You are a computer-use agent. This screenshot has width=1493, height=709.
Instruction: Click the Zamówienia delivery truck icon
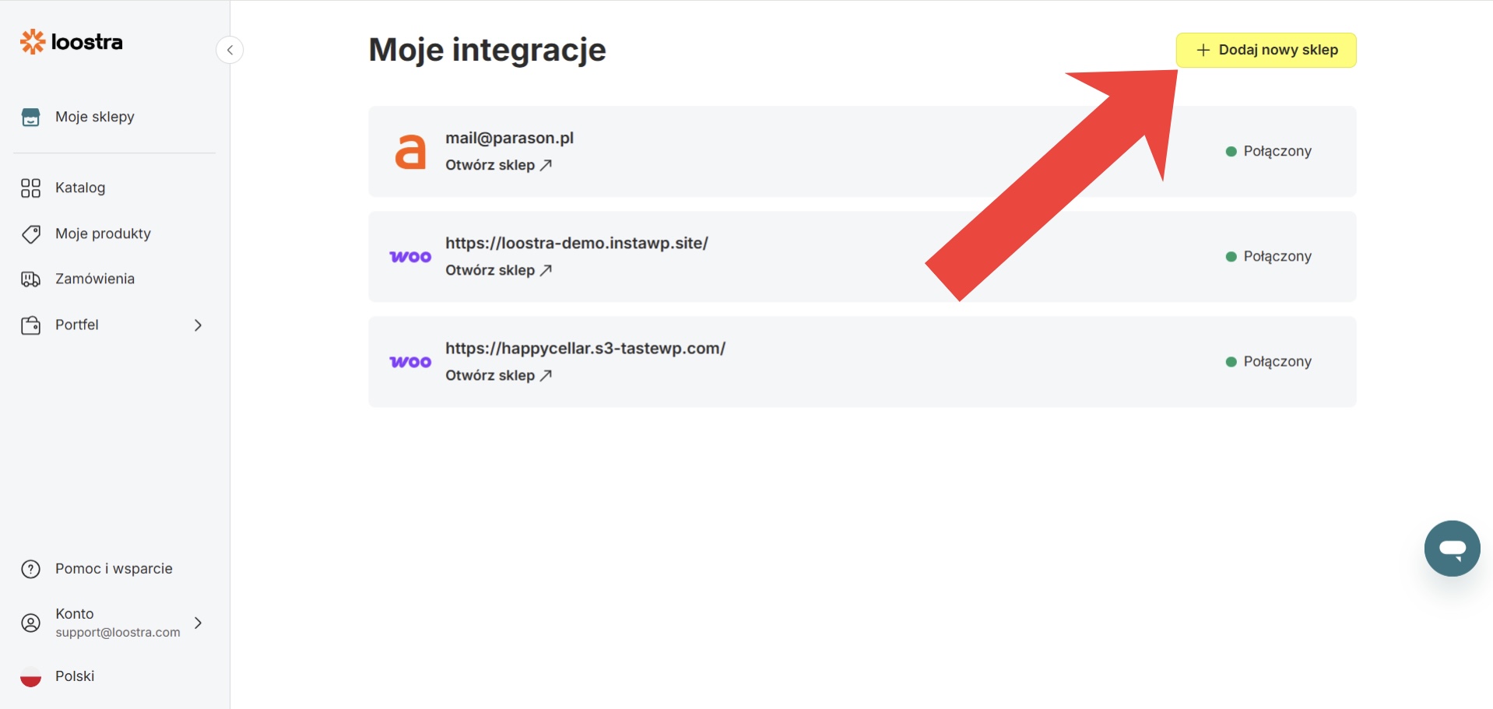(x=30, y=279)
